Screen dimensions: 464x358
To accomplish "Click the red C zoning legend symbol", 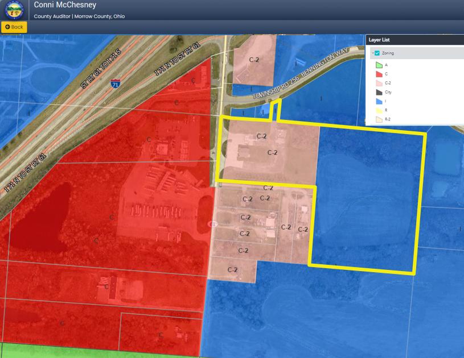I will (x=379, y=74).
